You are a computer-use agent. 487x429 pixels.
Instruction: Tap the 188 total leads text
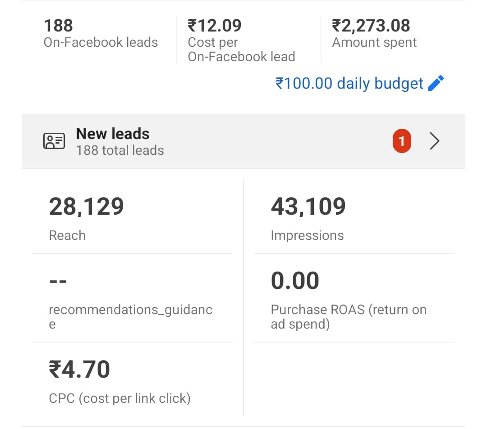point(120,150)
